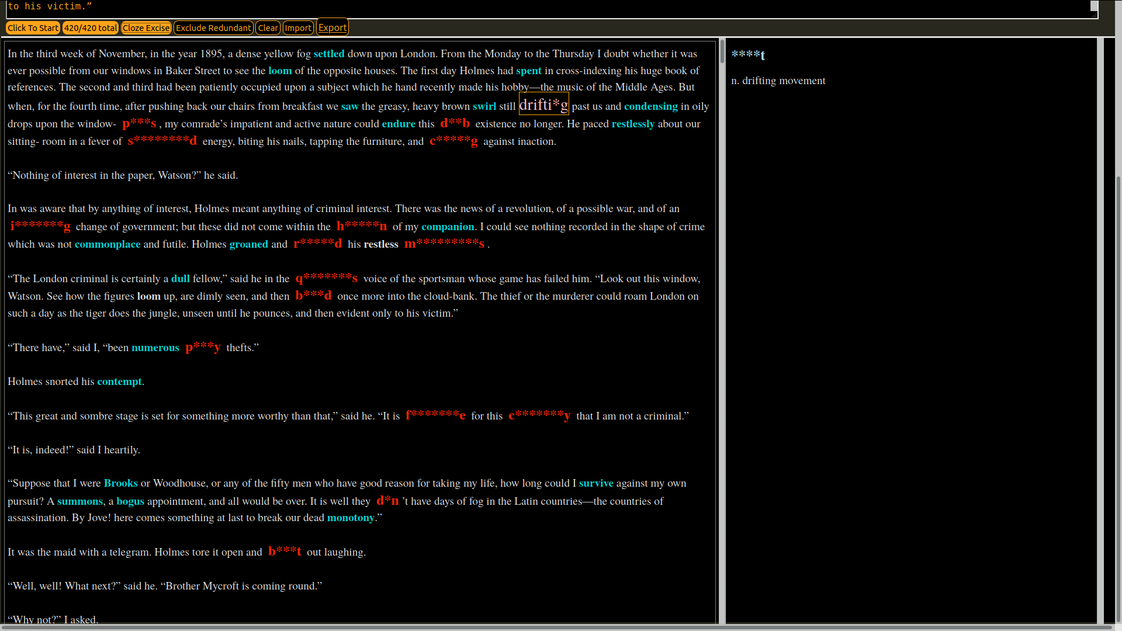Click the cyan word "survive"

[595, 483]
